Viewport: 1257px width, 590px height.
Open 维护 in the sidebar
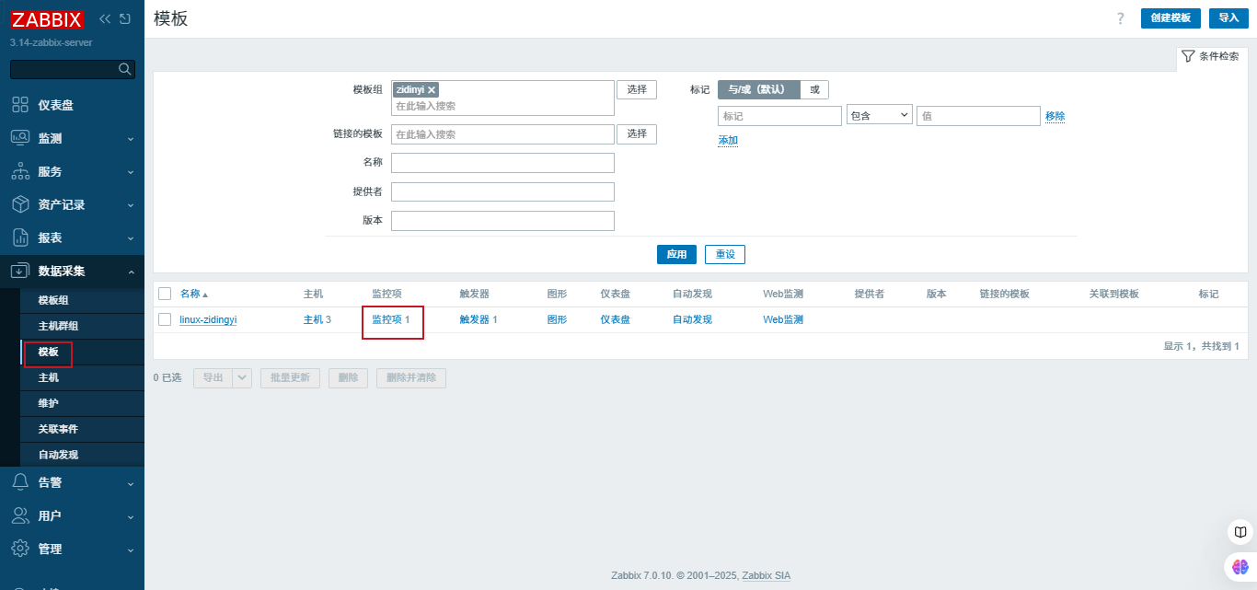point(48,403)
